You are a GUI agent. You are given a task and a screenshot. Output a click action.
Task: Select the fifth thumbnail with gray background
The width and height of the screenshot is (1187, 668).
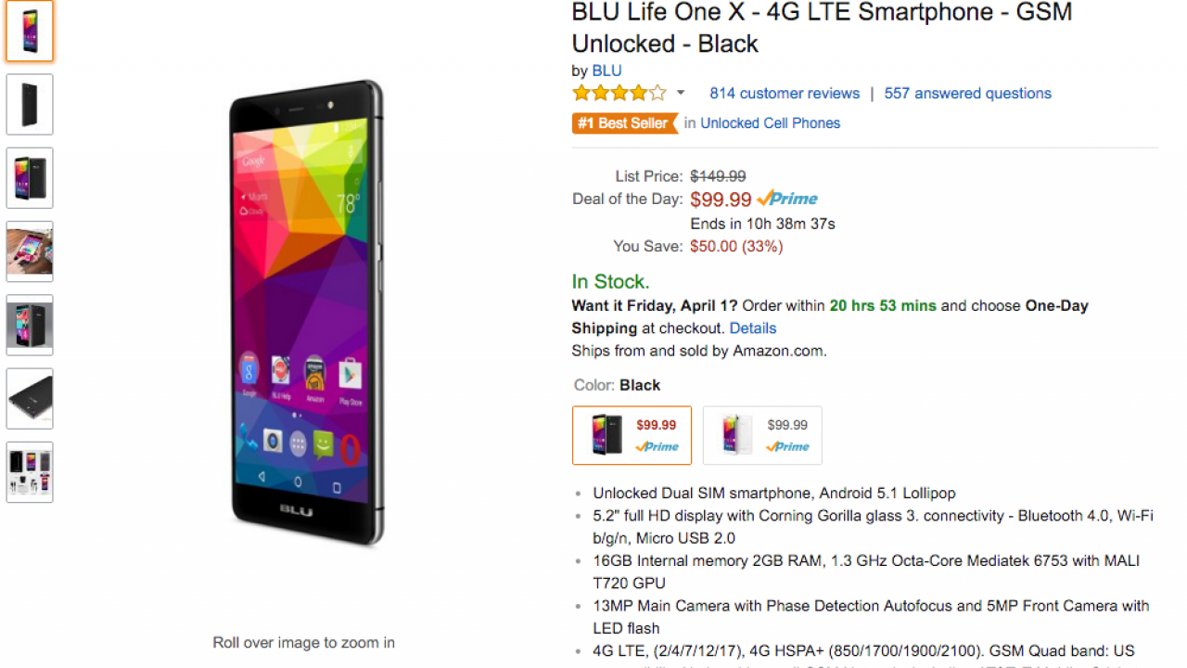click(x=30, y=325)
